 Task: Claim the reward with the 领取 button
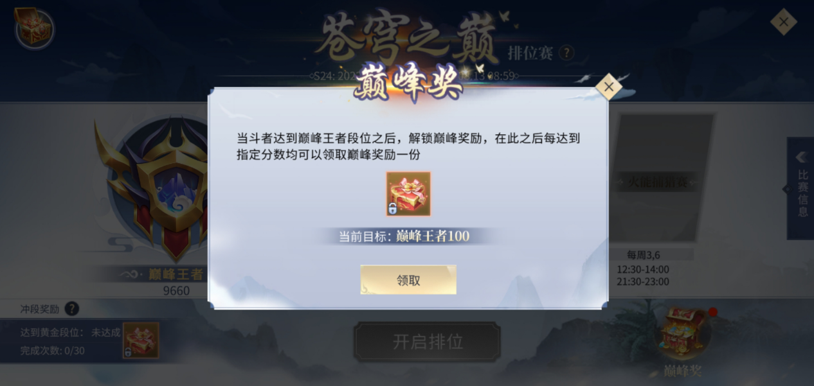408,280
